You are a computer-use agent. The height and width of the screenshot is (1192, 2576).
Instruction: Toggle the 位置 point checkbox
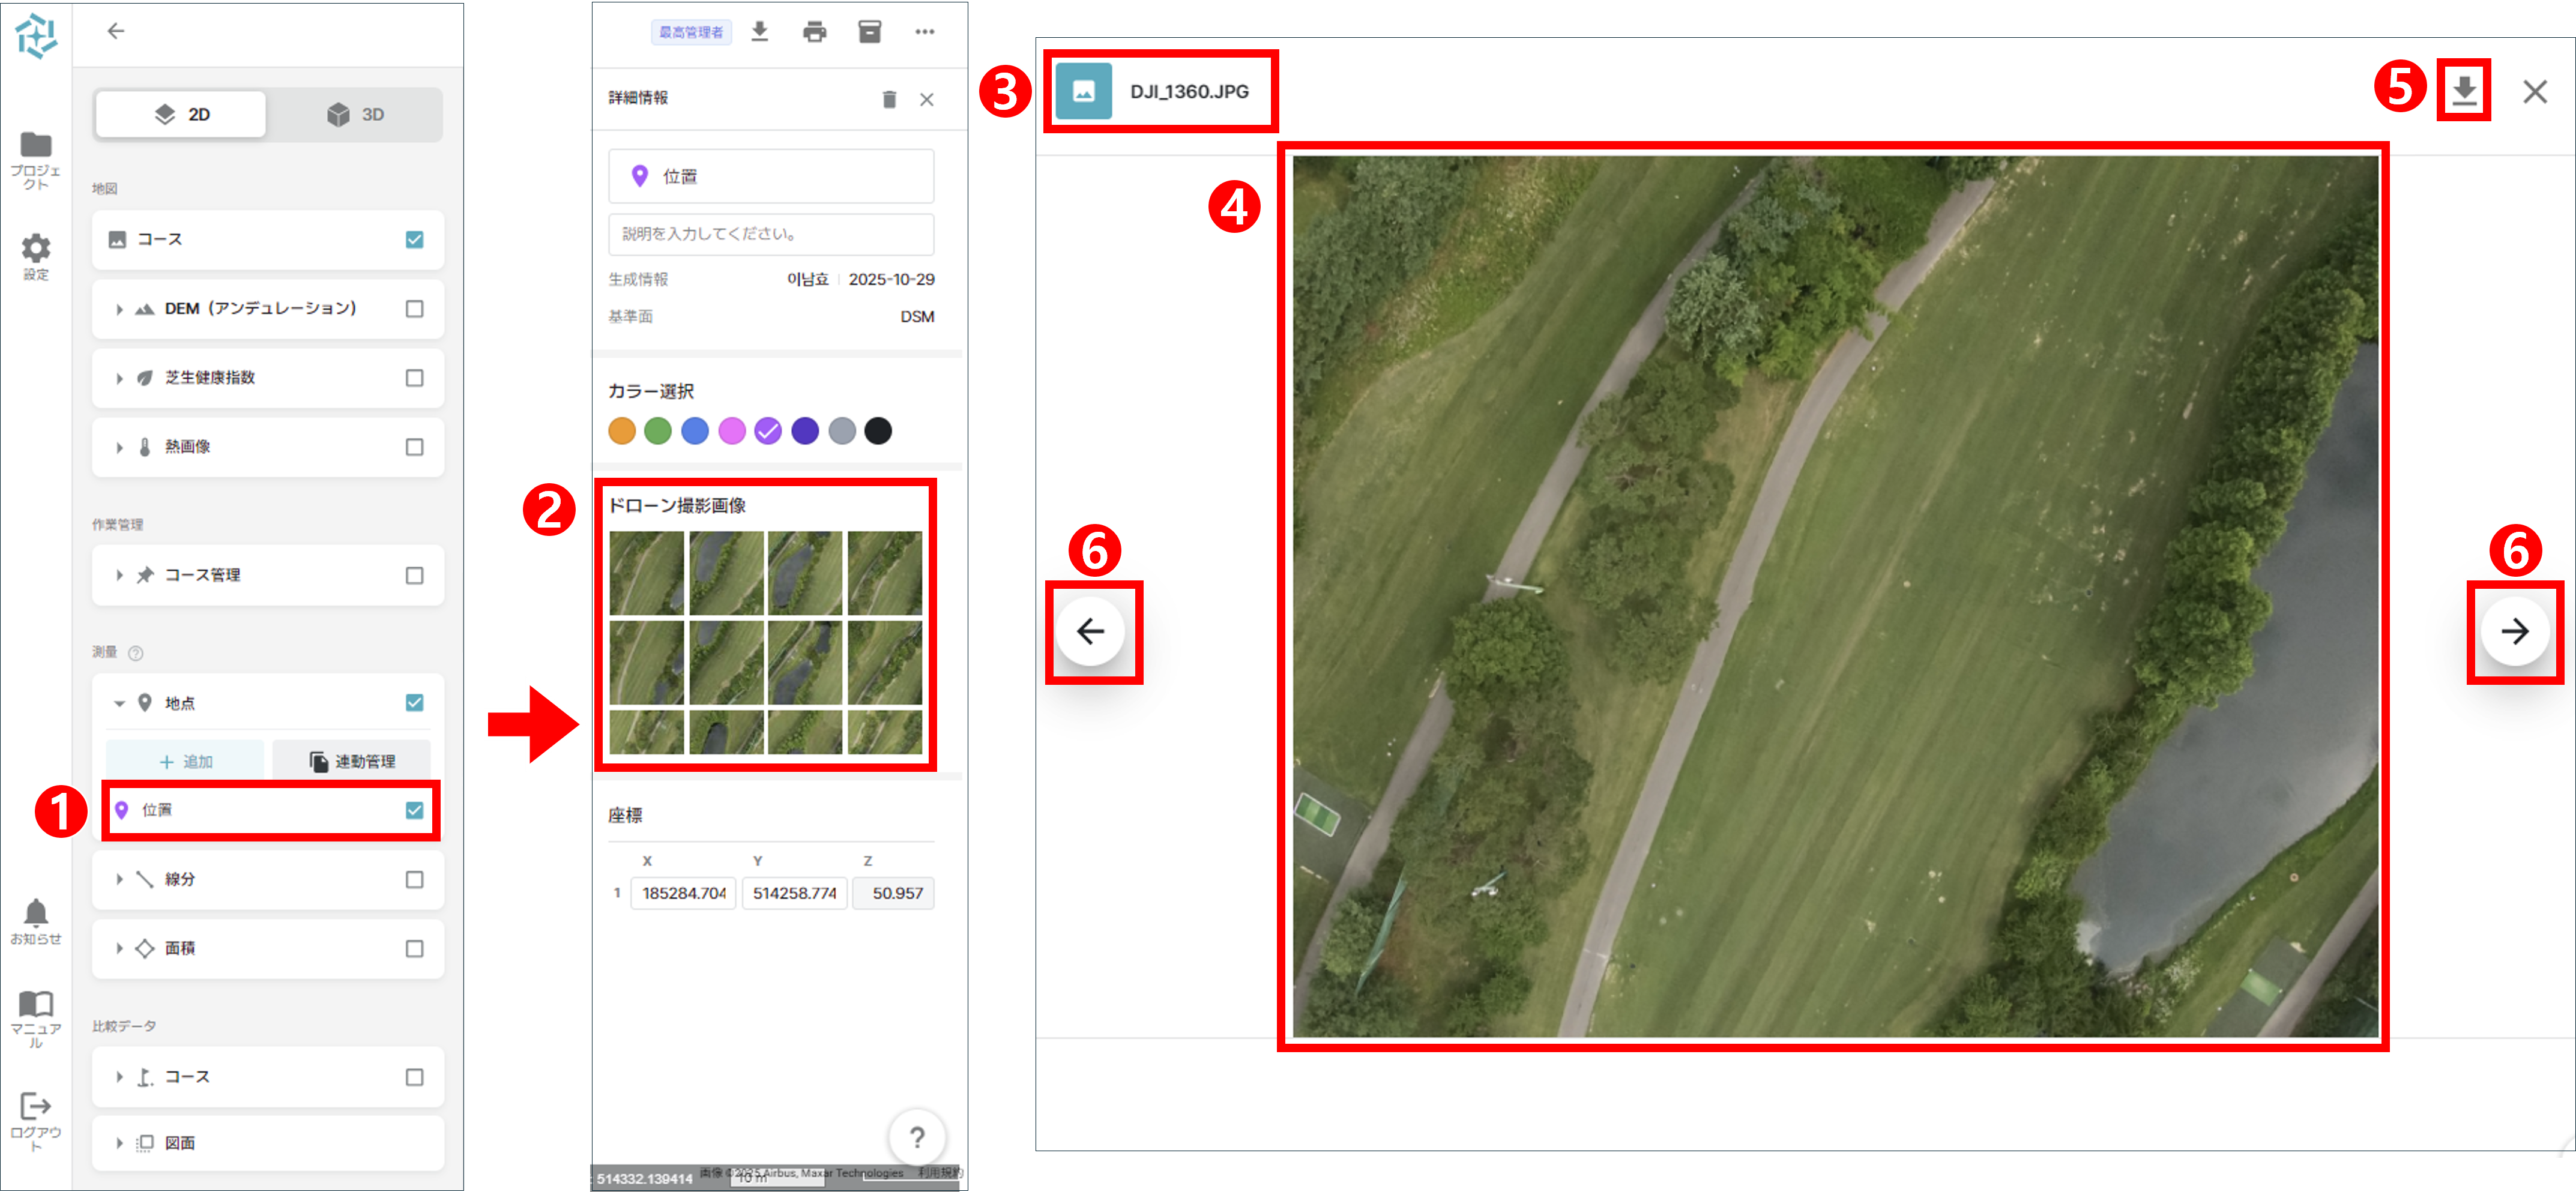click(414, 810)
